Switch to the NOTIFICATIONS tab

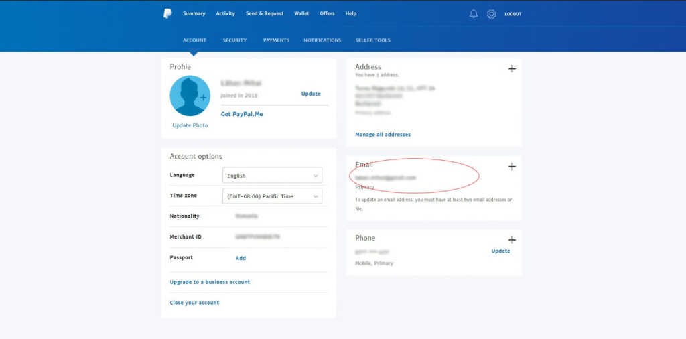coord(322,40)
